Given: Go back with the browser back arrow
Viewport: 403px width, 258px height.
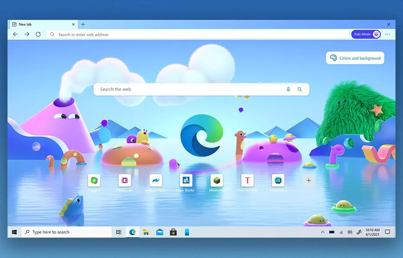Looking at the screenshot, I should pos(16,34).
